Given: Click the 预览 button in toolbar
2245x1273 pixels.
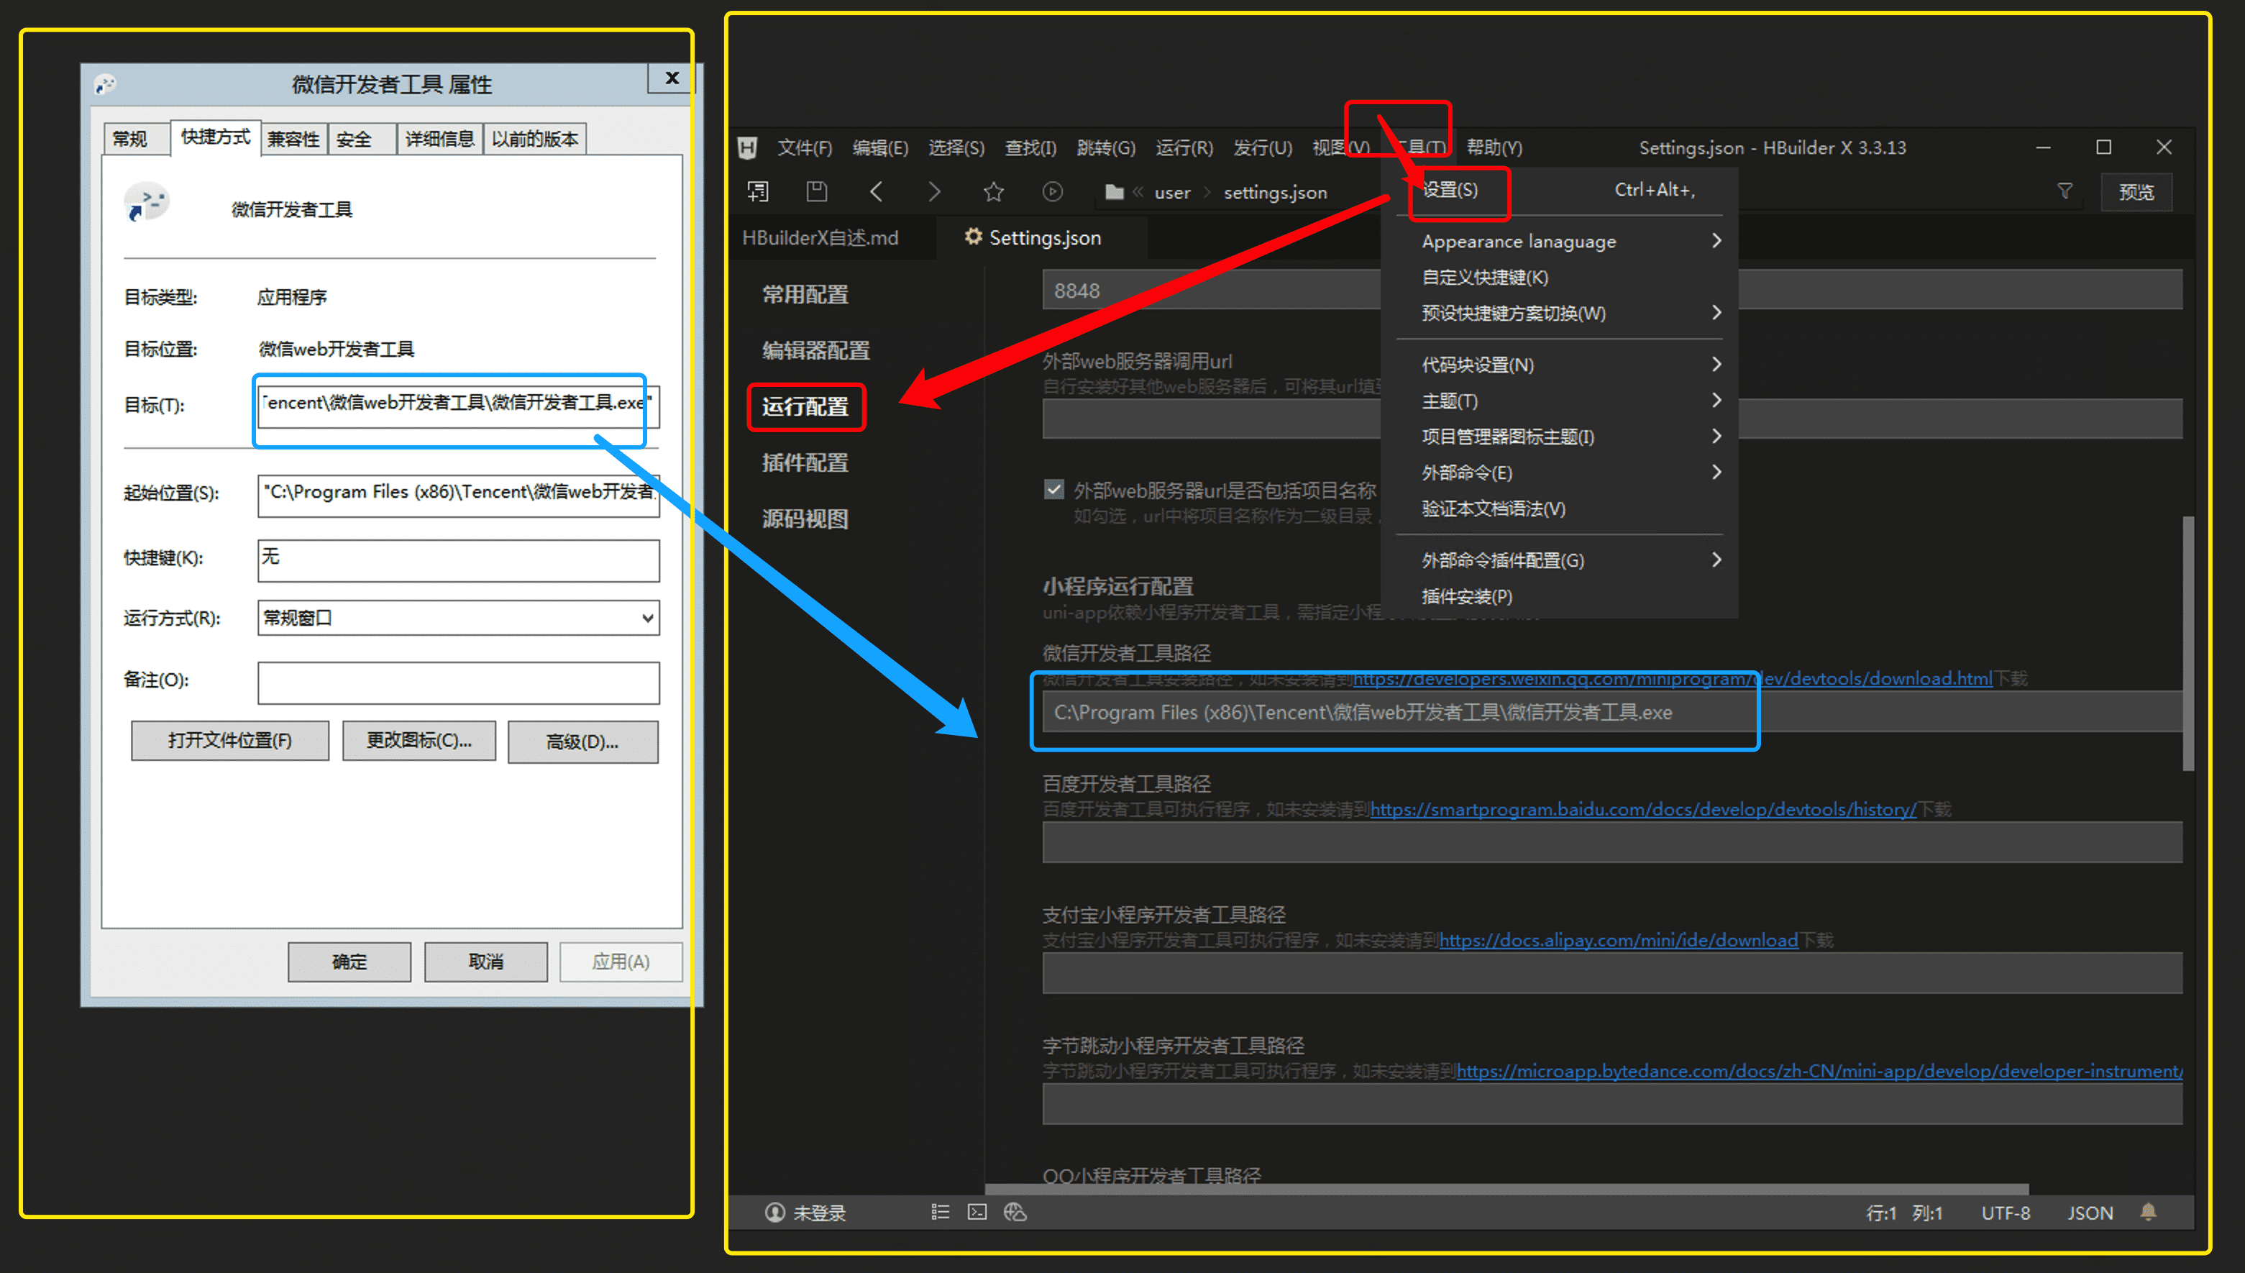Looking at the screenshot, I should click(x=2138, y=192).
